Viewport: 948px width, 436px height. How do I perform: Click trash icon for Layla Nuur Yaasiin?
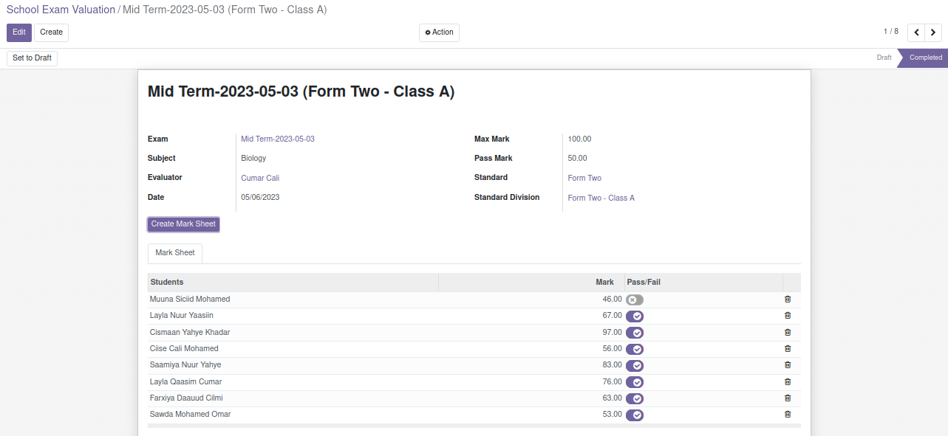click(x=787, y=316)
